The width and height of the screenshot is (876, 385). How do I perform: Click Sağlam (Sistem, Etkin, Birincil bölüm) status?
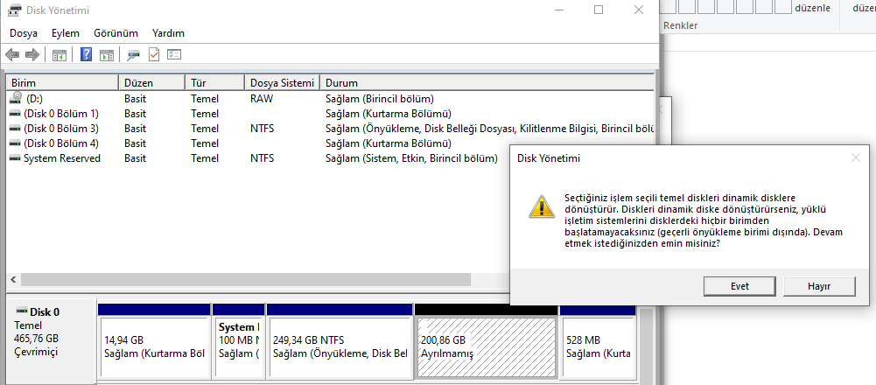click(411, 158)
